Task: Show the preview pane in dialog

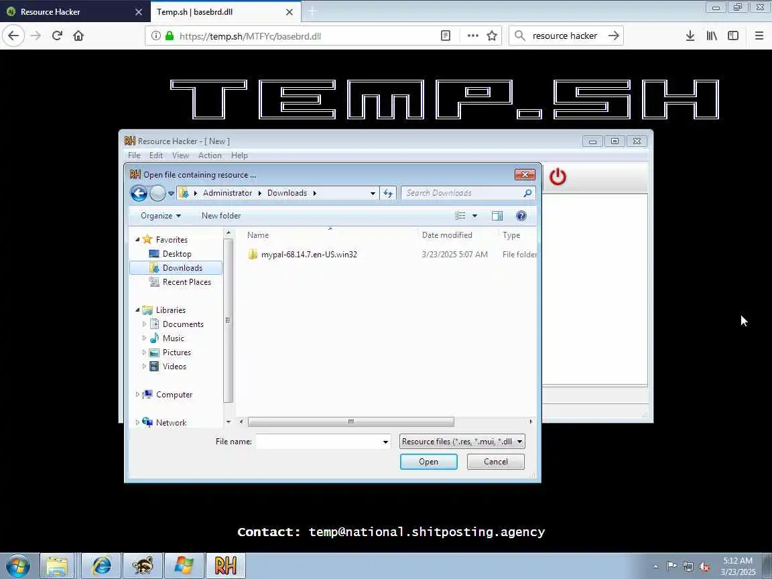Action: [x=497, y=216]
